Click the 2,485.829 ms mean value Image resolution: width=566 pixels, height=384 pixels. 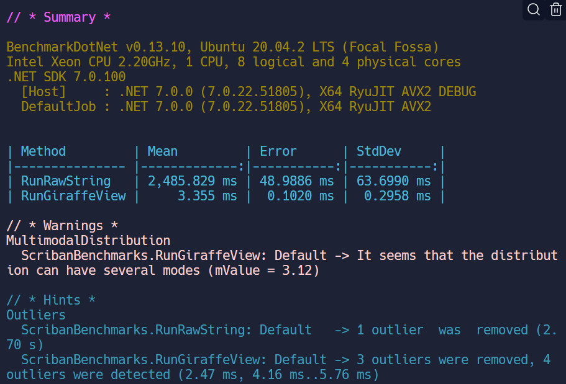pos(192,181)
